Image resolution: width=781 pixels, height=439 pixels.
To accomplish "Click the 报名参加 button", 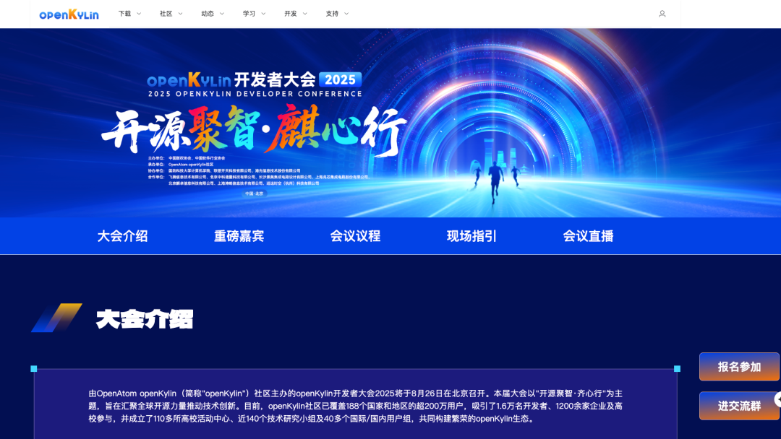I will coord(739,367).
